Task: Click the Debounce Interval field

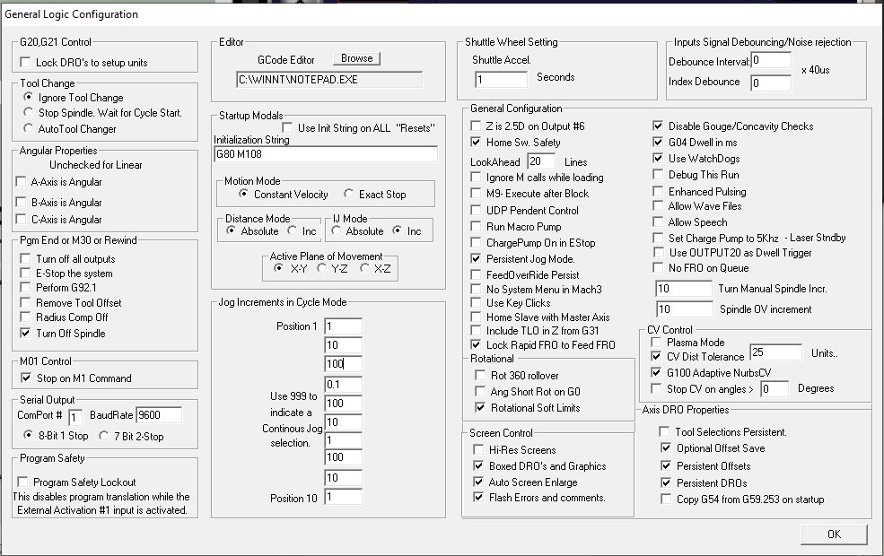Action: tap(771, 60)
